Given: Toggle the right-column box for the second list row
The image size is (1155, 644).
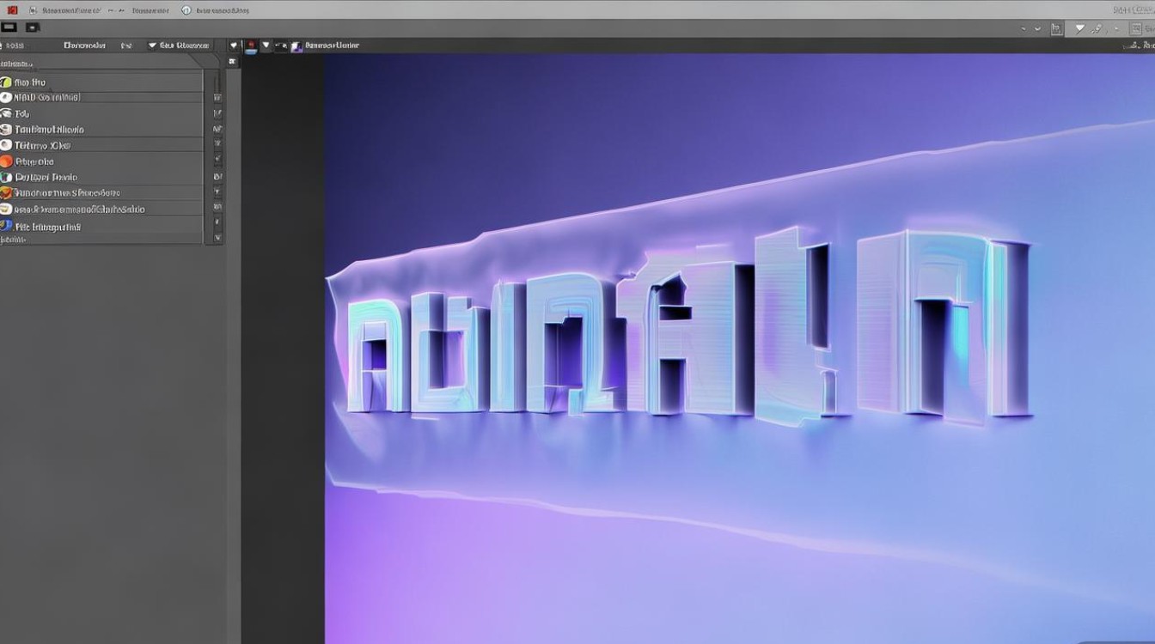Looking at the screenshot, I should pos(217,98).
